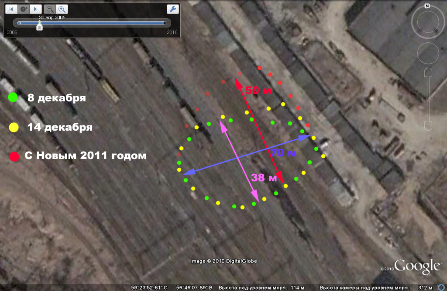Click the Image © 2010 DigitalGlobe attribution
This screenshot has height=291, width=447.
[x=223, y=261]
